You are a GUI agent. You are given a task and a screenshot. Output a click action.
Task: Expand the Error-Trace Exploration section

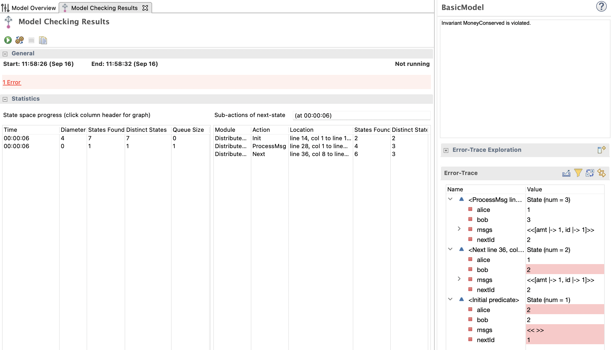pyautogui.click(x=446, y=150)
